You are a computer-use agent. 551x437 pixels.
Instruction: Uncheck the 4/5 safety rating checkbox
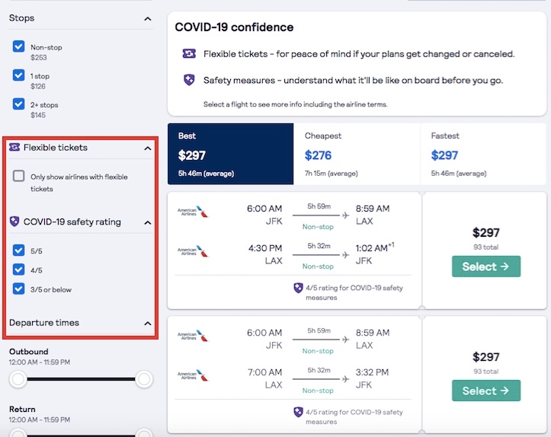(x=18, y=270)
